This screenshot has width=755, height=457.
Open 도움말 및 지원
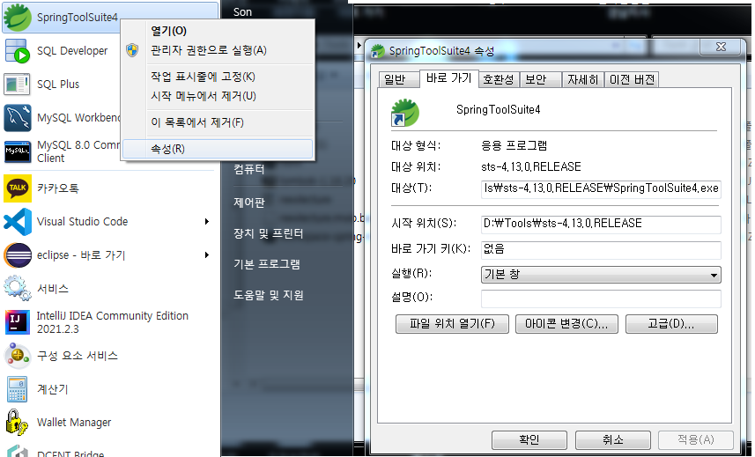point(269,295)
